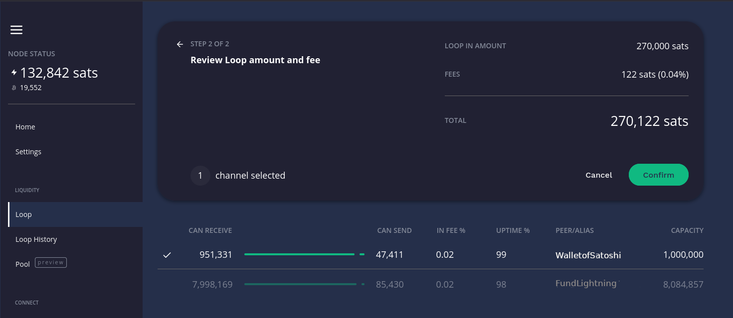Go back using the Step 2 back arrow

(x=180, y=44)
